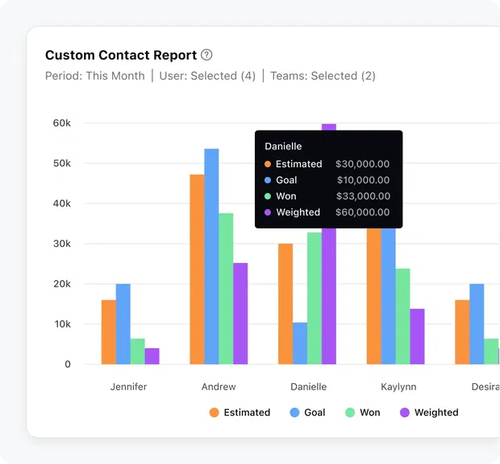Select Andrew's green Won bar
Viewport: 500px width, 464px height.
226,289
